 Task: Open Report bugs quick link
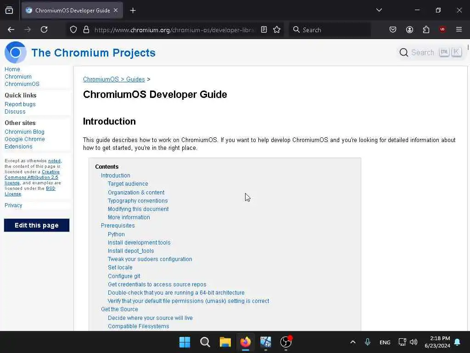(20, 104)
